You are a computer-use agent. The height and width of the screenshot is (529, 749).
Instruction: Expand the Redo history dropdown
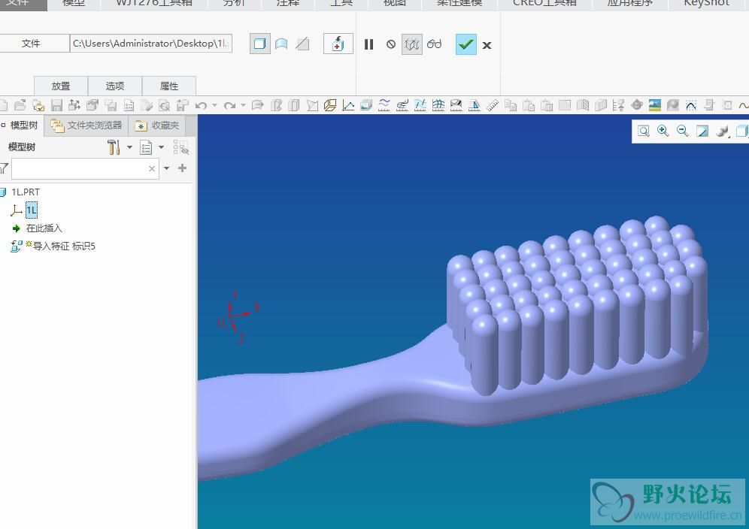[x=243, y=105]
